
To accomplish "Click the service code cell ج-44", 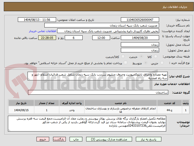I will point(170,110).
